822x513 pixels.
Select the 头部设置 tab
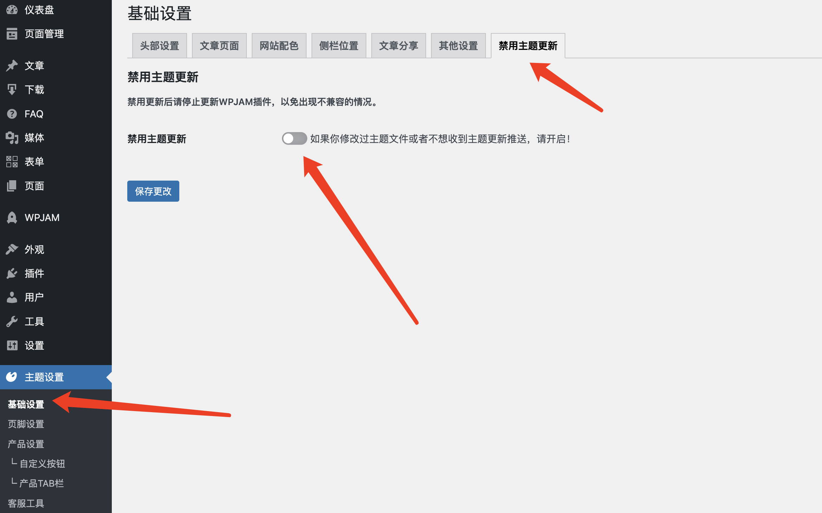click(159, 46)
